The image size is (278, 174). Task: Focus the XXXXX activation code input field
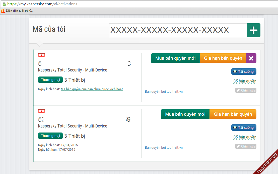(178, 30)
